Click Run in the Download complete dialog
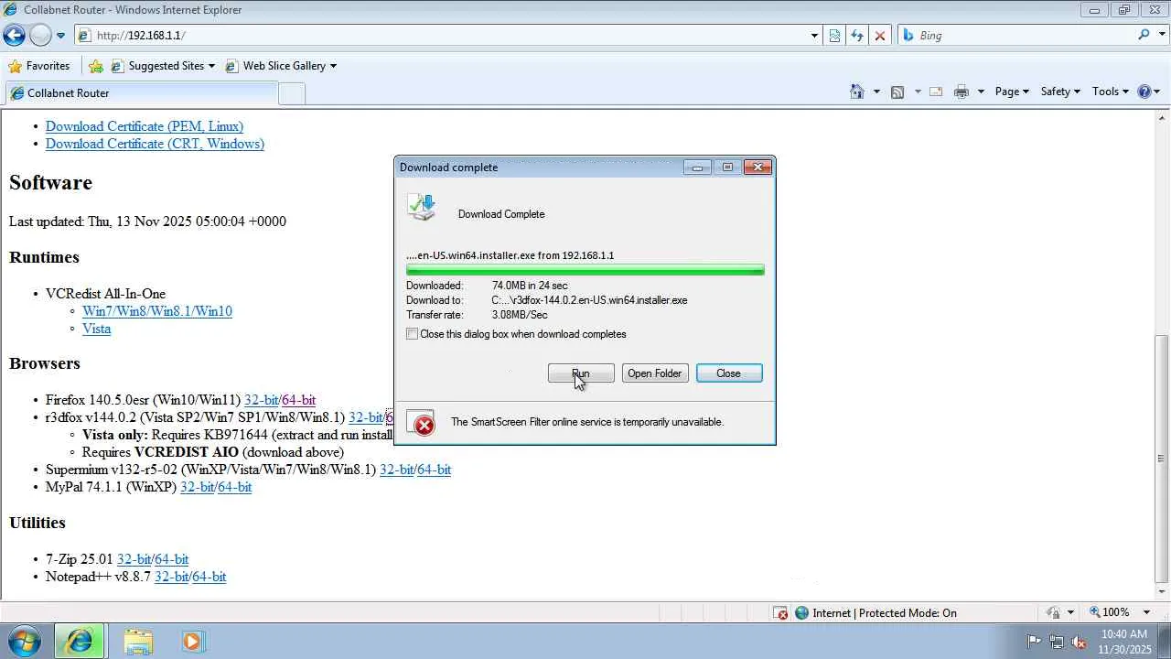The height and width of the screenshot is (659, 1171). [x=581, y=373]
